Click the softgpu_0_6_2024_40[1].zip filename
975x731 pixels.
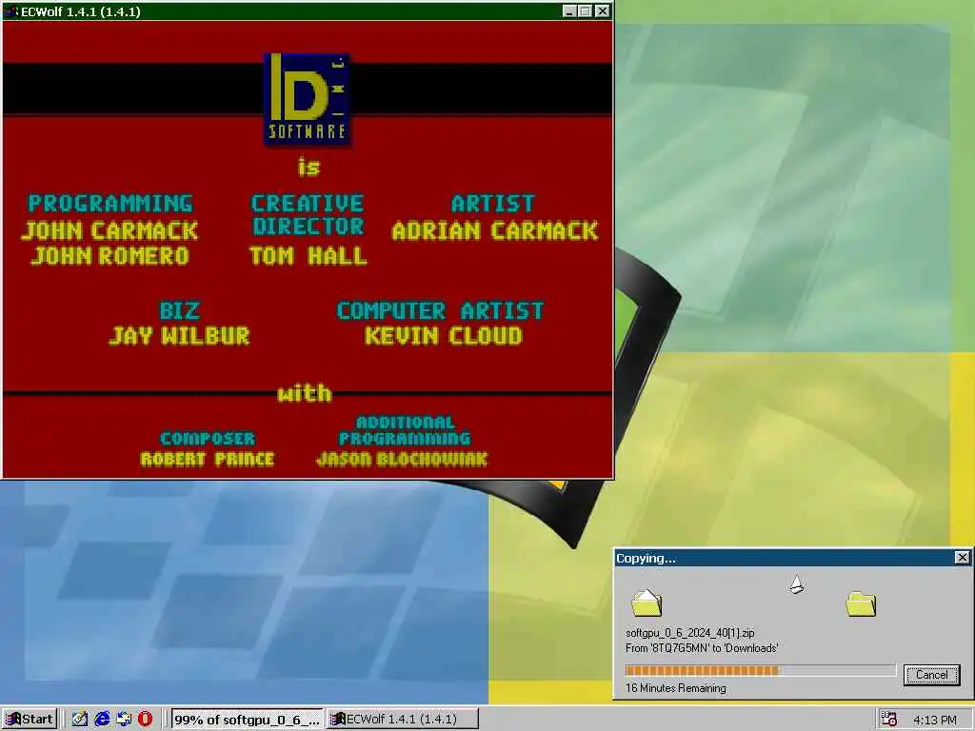689,633
